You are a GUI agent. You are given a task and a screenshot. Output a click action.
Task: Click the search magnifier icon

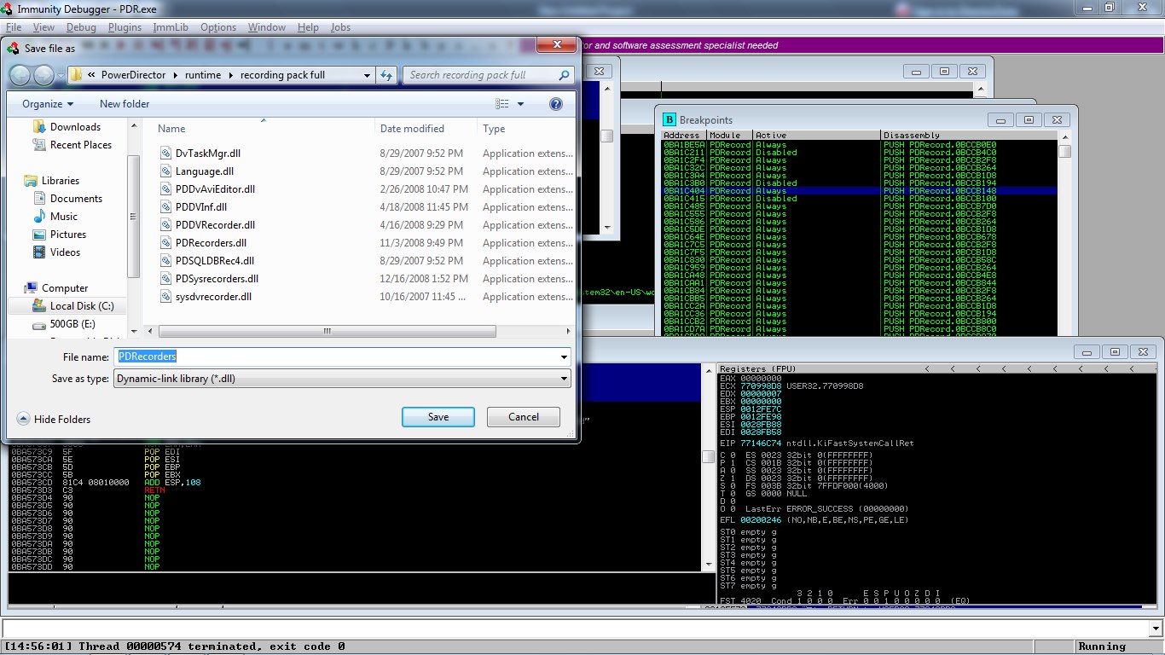564,75
